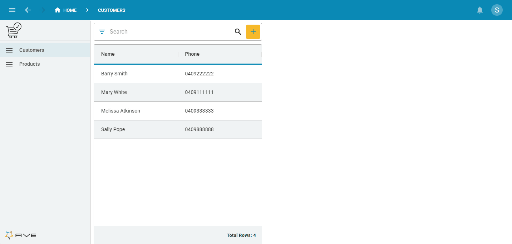Sort by the Name column header
Viewport: 512px width, 244px height.
tap(108, 54)
